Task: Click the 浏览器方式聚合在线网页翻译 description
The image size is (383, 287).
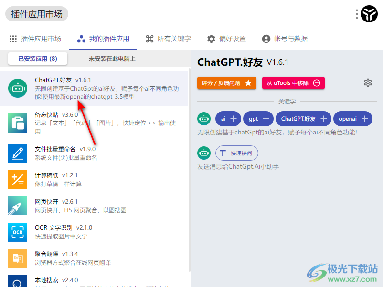Action: (73, 263)
